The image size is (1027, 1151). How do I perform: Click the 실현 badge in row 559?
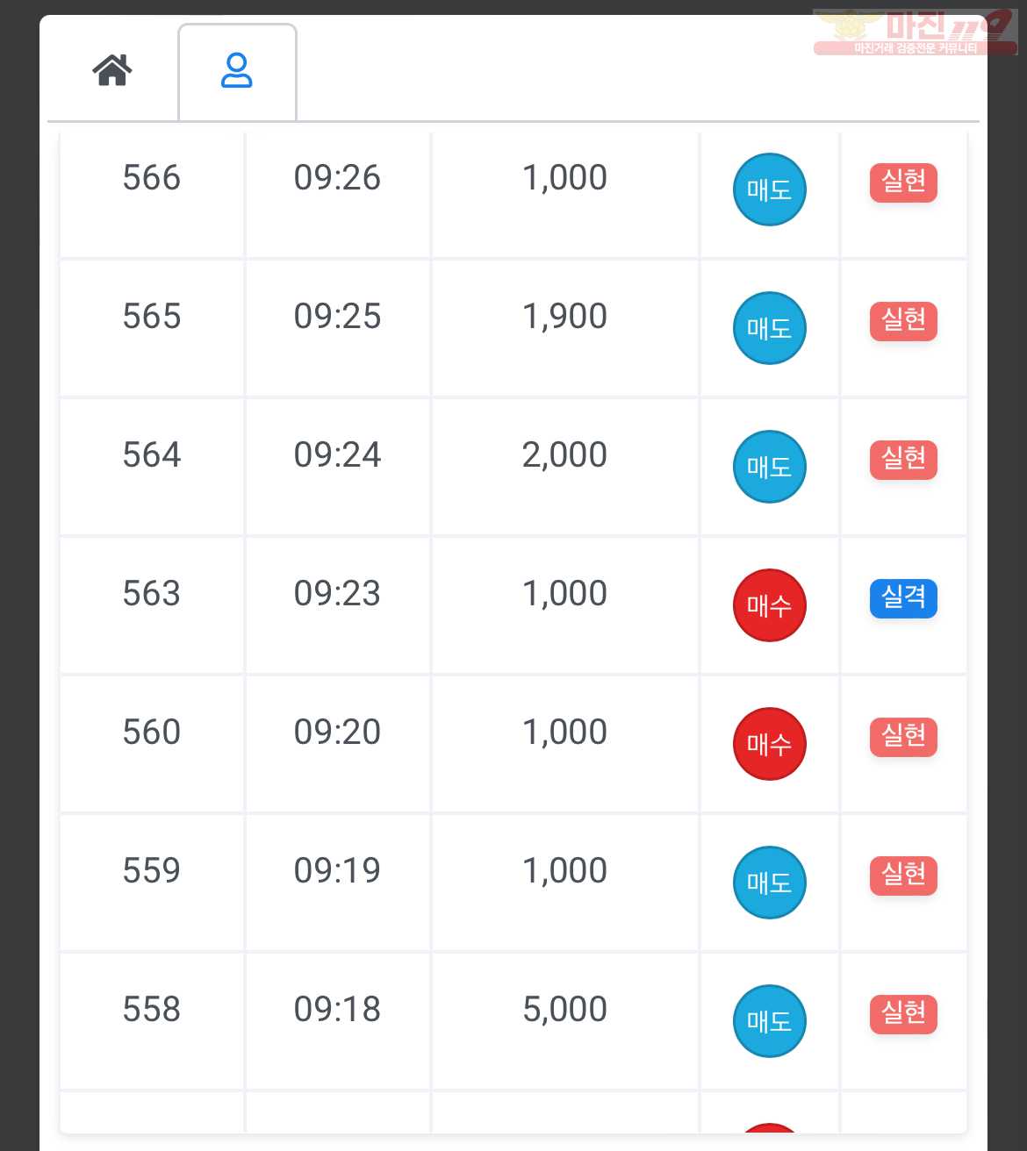click(x=903, y=876)
